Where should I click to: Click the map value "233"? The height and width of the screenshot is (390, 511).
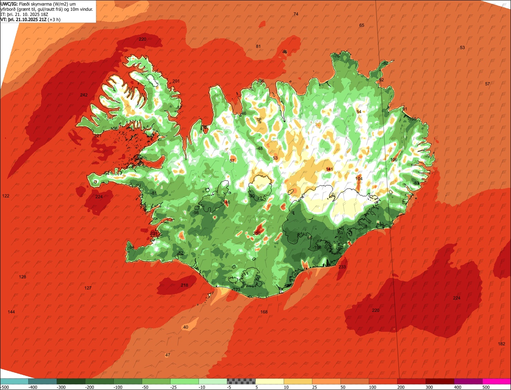click(x=342, y=267)
